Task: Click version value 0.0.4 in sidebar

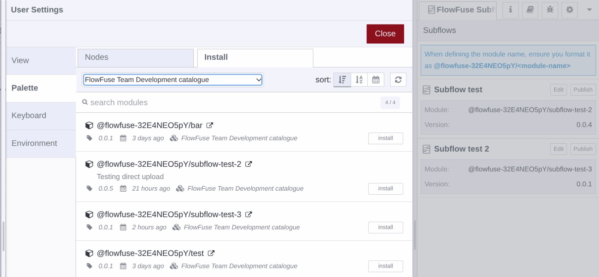Action: (x=584, y=125)
